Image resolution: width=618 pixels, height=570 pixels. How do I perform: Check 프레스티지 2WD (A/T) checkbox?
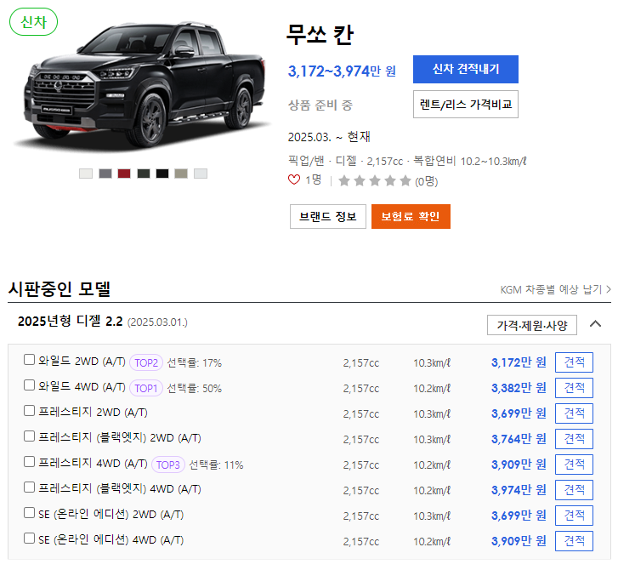pos(29,411)
